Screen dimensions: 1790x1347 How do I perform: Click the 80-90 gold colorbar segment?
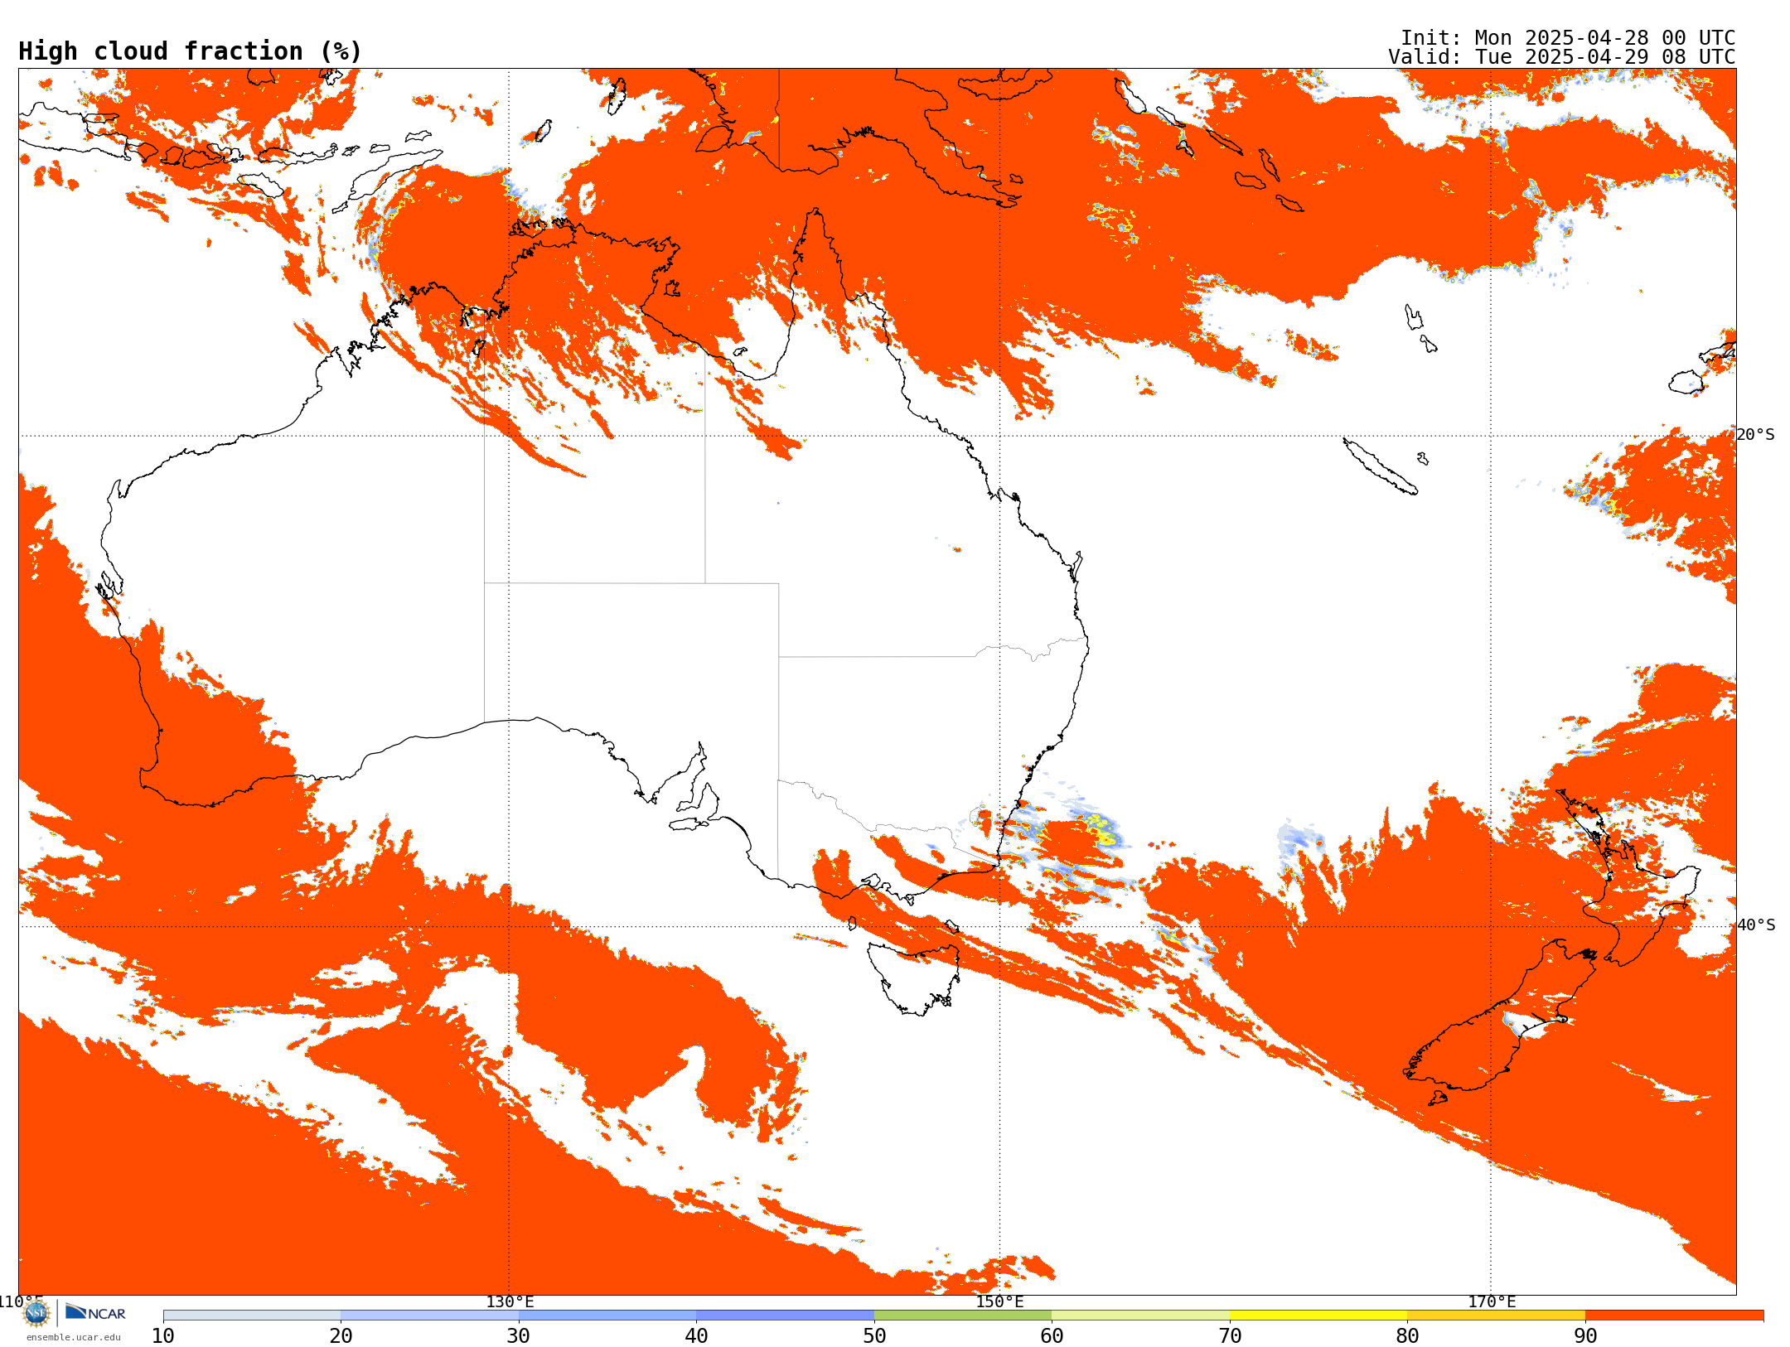1496,1316
